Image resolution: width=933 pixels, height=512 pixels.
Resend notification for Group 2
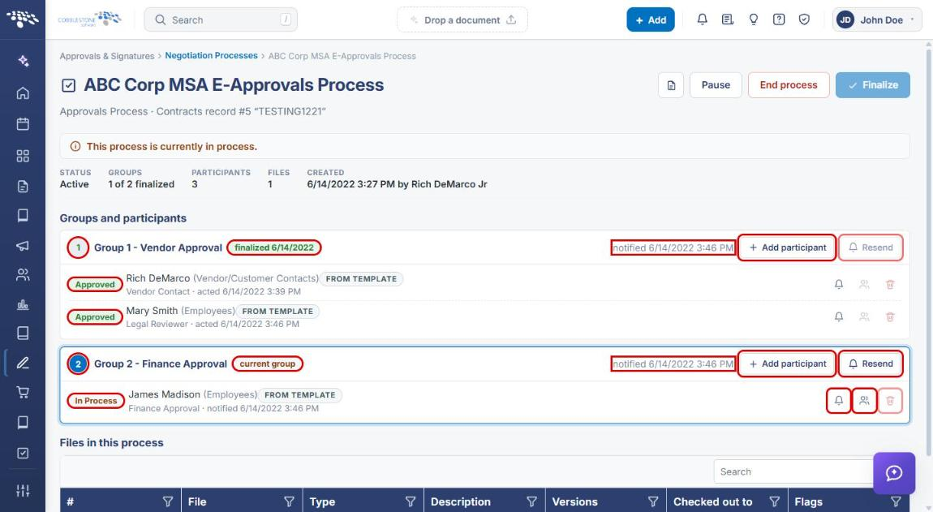pos(871,364)
